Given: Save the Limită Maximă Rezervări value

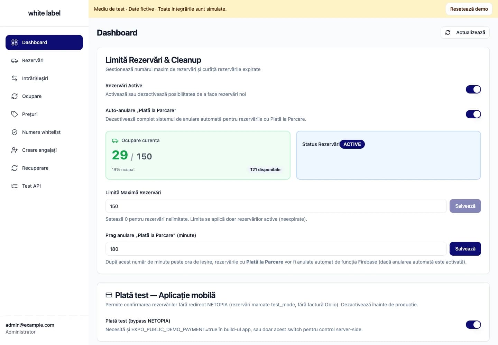Looking at the screenshot, I should [x=465, y=206].
